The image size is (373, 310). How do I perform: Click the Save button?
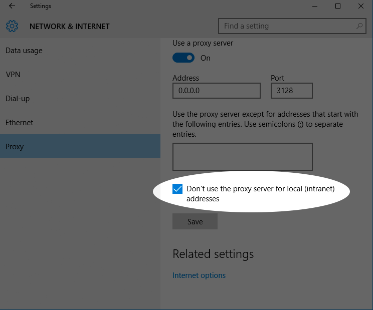195,221
